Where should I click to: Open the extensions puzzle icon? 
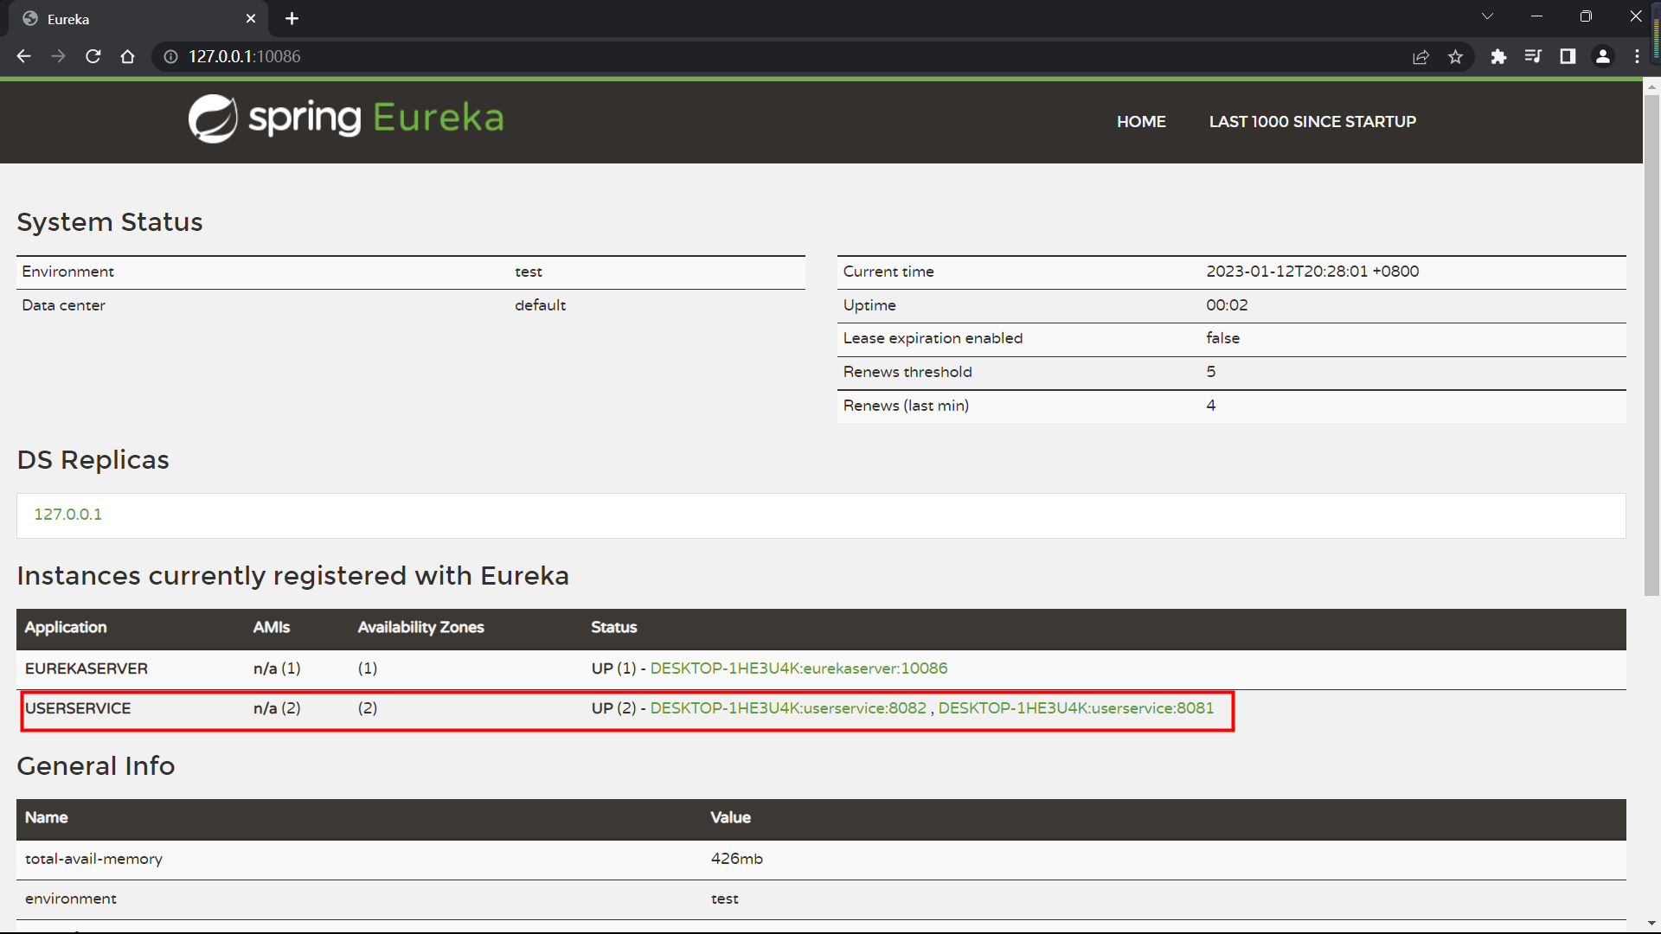tap(1498, 56)
